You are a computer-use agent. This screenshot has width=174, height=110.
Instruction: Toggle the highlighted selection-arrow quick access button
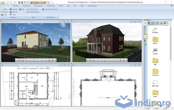42,2
